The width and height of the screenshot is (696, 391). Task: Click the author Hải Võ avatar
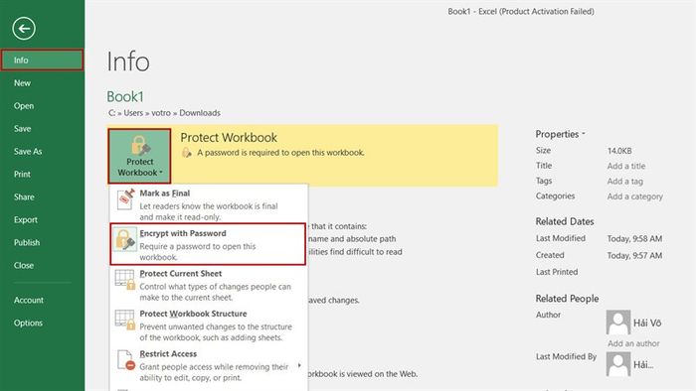618,323
